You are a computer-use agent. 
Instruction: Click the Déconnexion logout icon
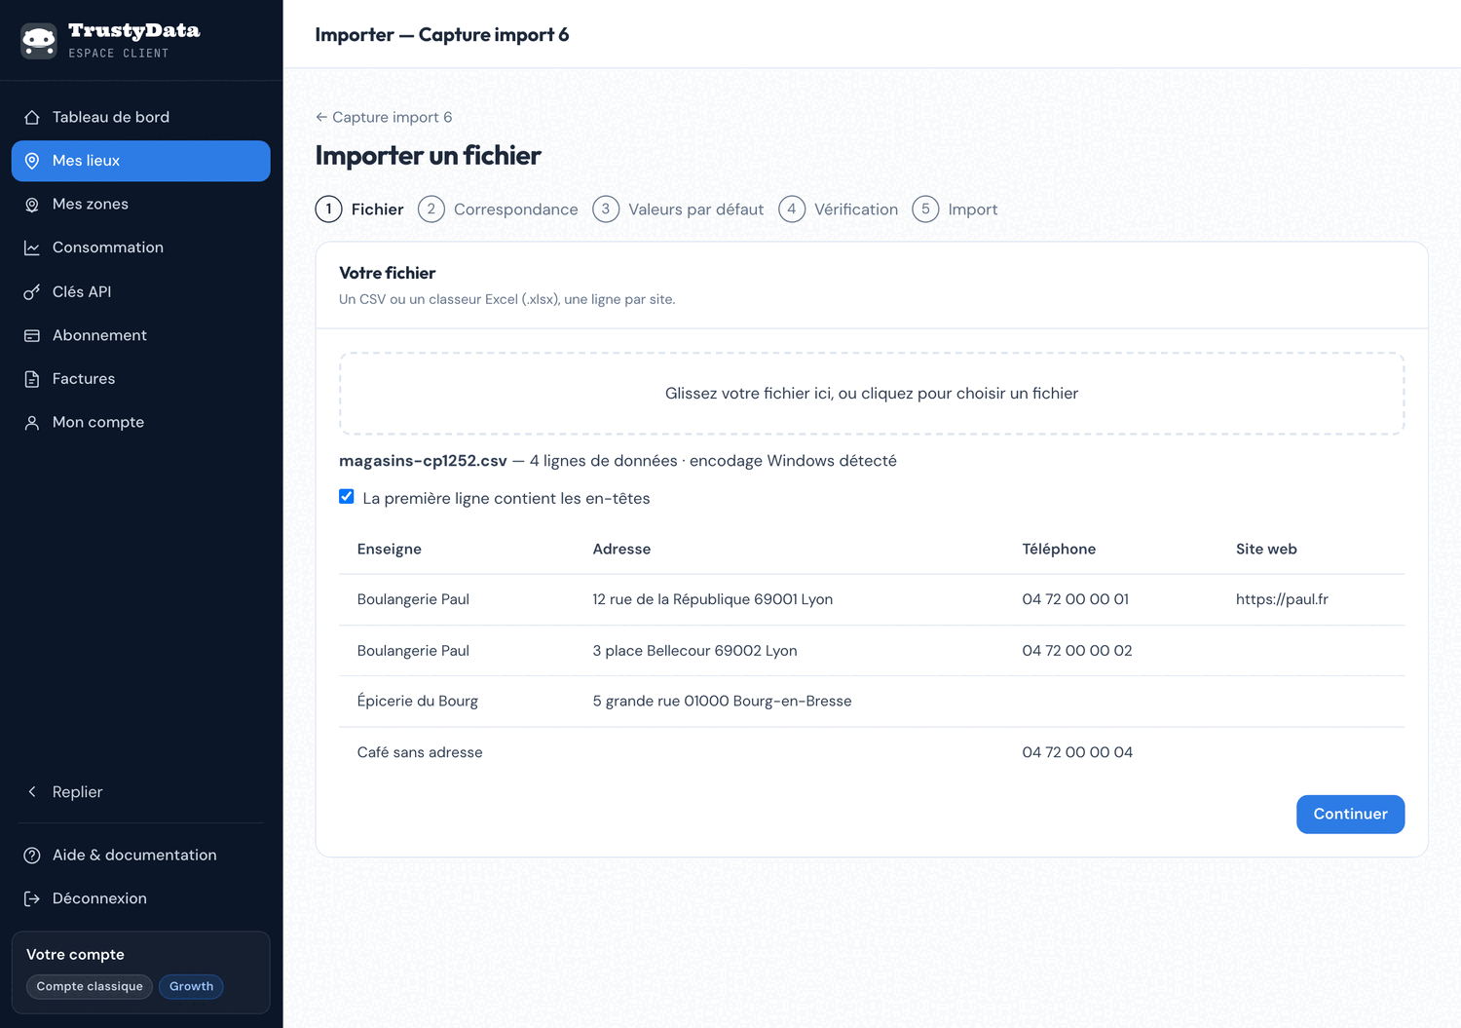(x=32, y=898)
